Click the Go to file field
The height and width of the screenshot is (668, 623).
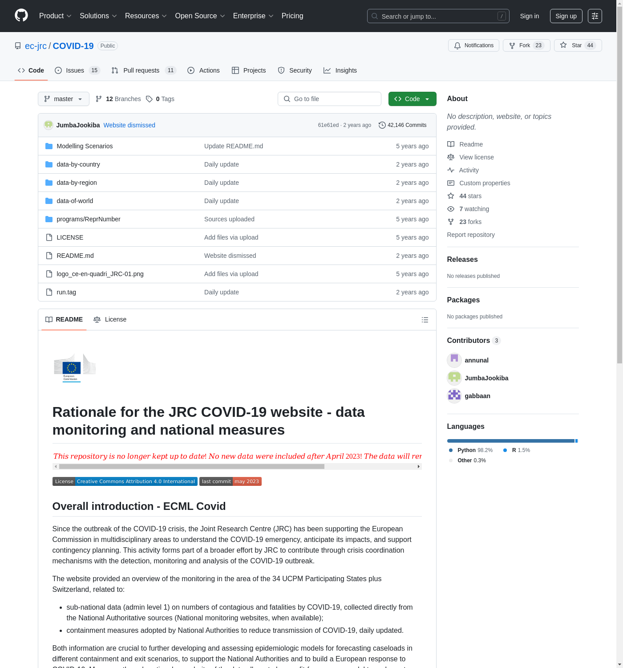329,99
